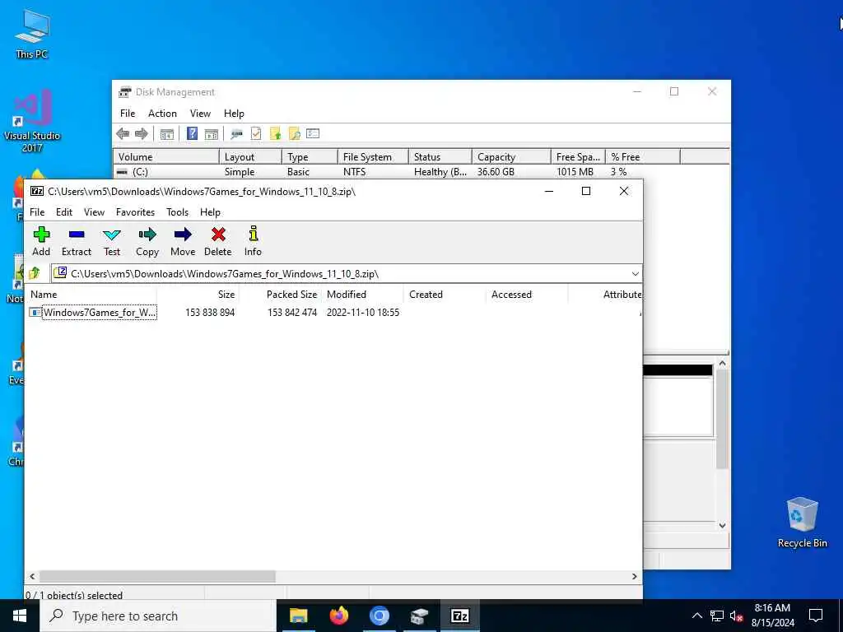Click the blue Help icon in Disk Management toolbar

[192, 134]
